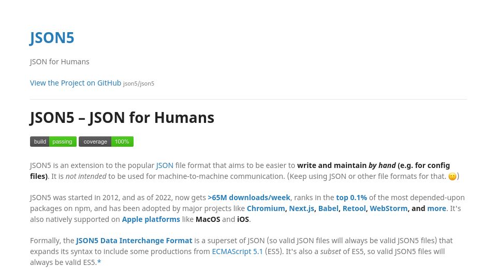497x280 pixels.
Task: Open the Babel project link
Action: tap(328, 208)
